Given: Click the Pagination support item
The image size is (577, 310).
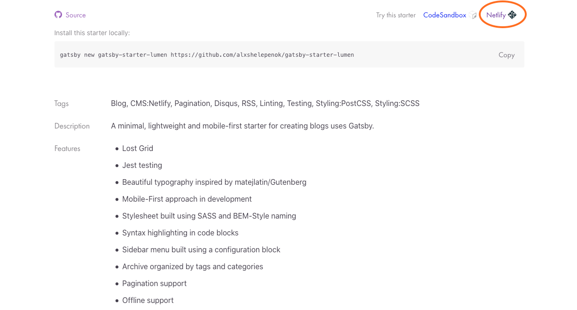Looking at the screenshot, I should [x=154, y=283].
